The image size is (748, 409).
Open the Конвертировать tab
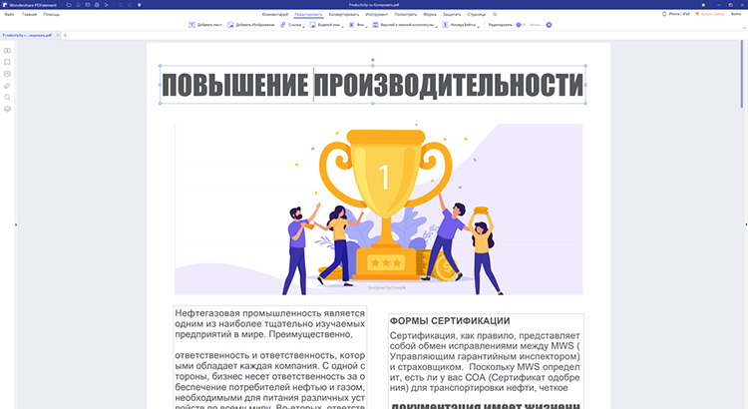(344, 15)
